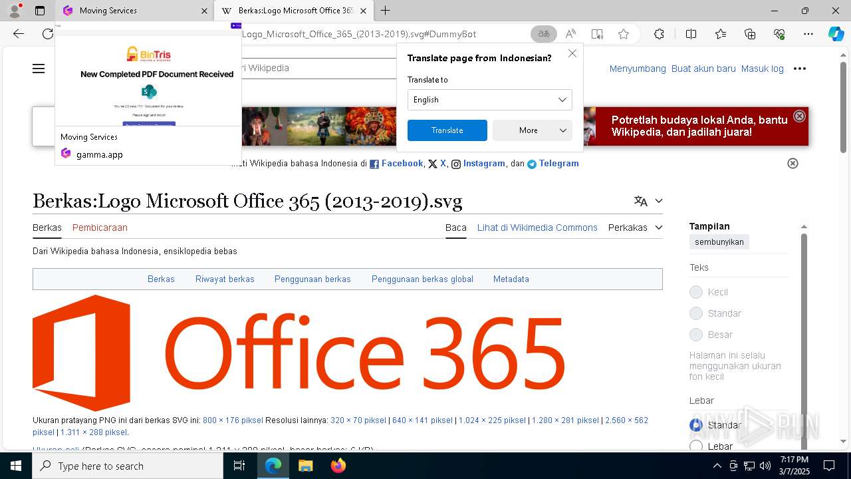Screen dimensions: 851x479
Task: Refresh the current page
Action: [48, 34]
